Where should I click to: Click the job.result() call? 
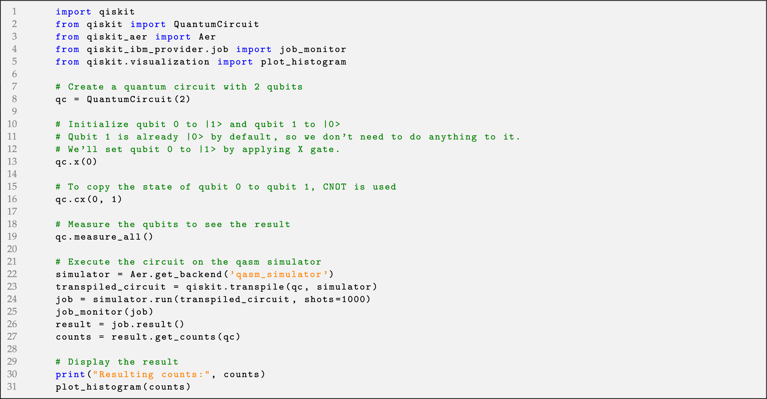(148, 324)
